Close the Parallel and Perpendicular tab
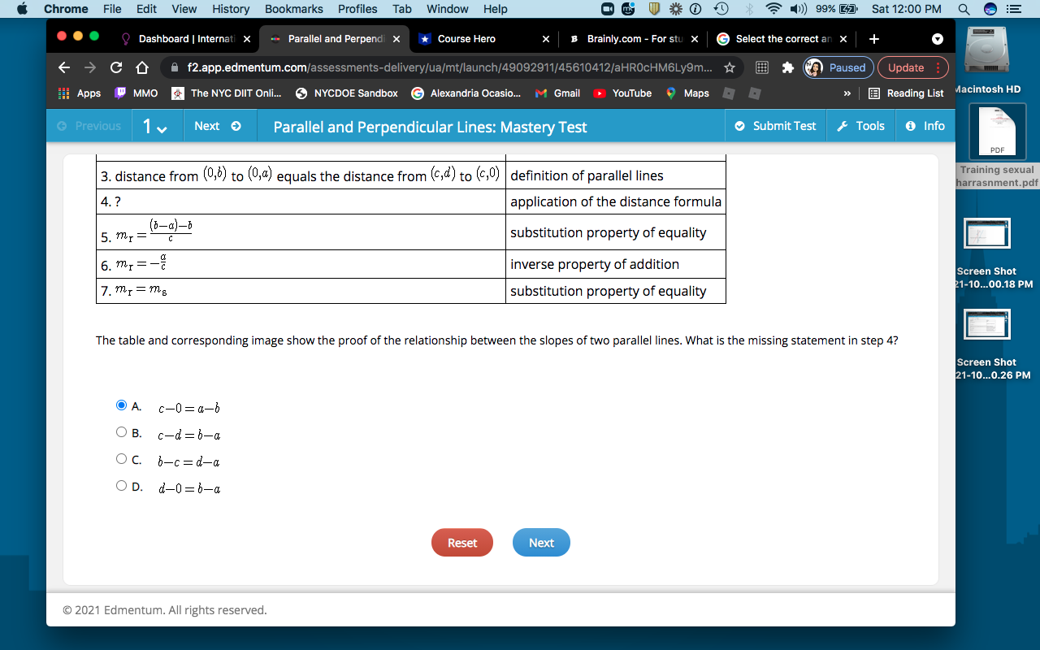The image size is (1040, 650). (396, 38)
